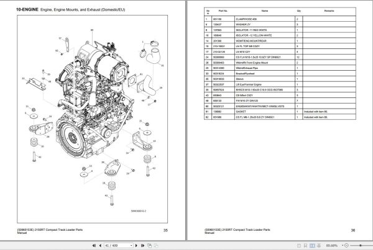Select the 'ISOLATOR -11 RED-WHITE' part name
373x250 pixels.
(251, 30)
